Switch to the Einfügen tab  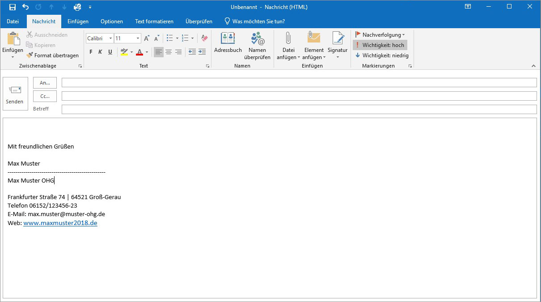(x=78, y=21)
